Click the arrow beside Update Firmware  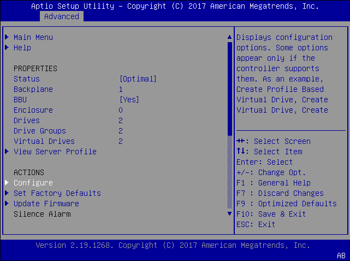7,204
